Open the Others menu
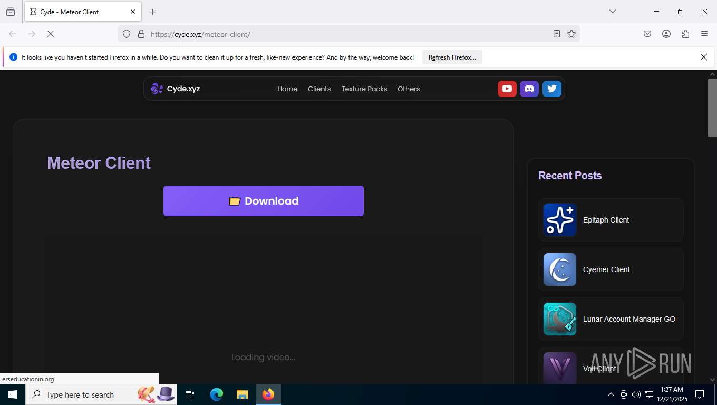The image size is (717, 405). coord(409,89)
